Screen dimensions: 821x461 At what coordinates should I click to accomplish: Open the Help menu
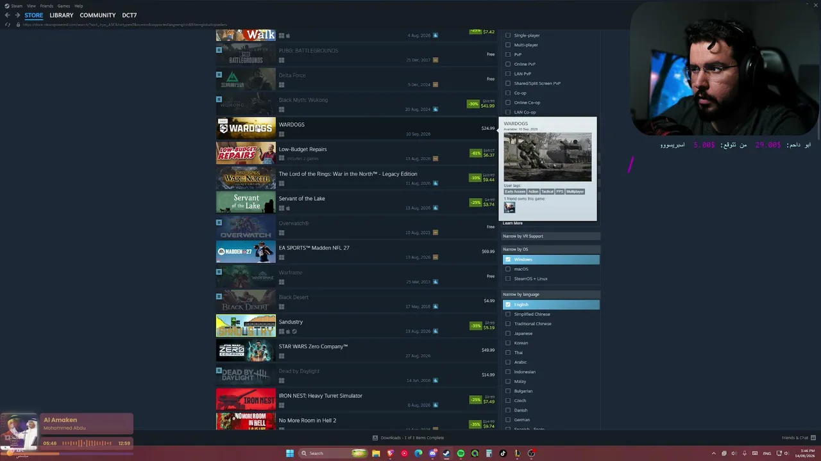point(78,6)
